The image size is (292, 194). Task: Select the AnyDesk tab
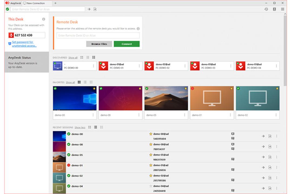(x=13, y=3)
